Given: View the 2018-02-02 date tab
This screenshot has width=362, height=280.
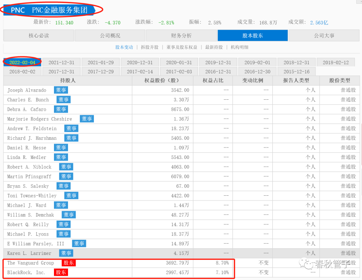Looking at the screenshot, I should point(22,72).
